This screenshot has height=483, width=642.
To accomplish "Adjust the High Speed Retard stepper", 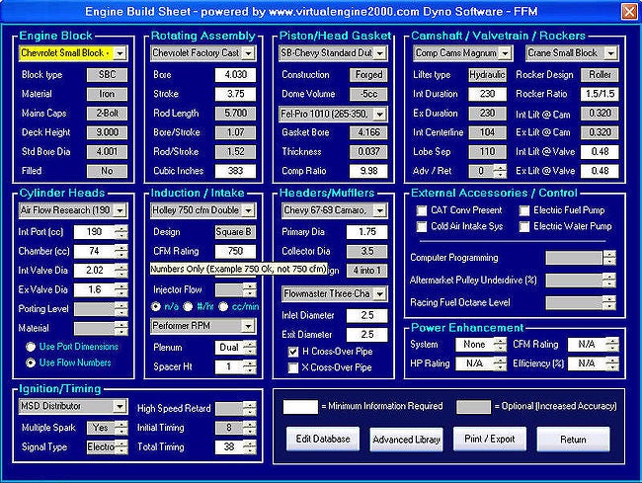I will point(249,409).
